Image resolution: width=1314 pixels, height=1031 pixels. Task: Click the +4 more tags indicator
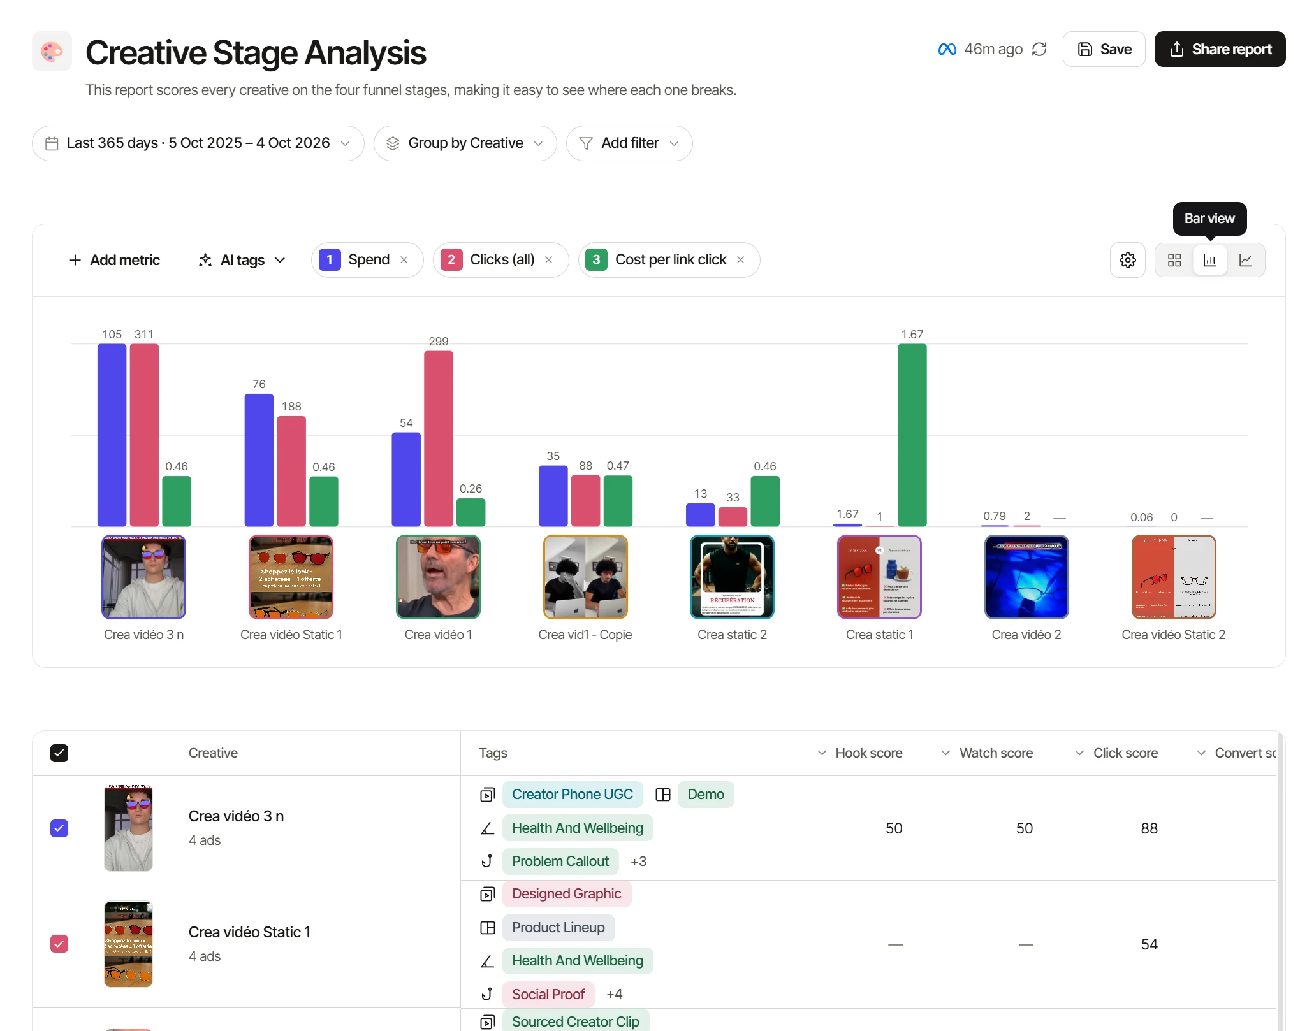(615, 994)
